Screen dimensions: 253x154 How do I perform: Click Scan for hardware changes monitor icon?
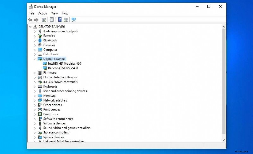(74, 20)
